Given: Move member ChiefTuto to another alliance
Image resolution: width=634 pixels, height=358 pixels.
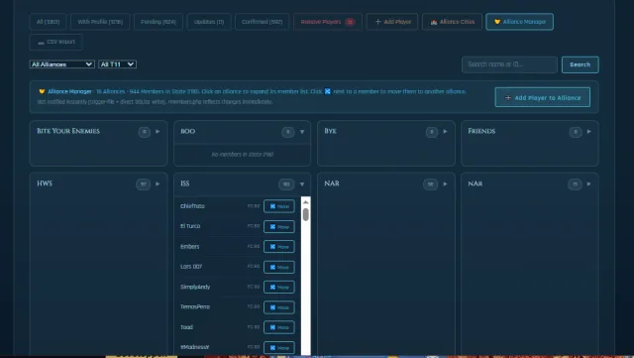Looking at the screenshot, I should click(x=279, y=206).
